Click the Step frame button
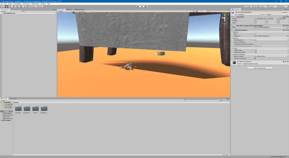289x158 pixels. pos(146,7)
